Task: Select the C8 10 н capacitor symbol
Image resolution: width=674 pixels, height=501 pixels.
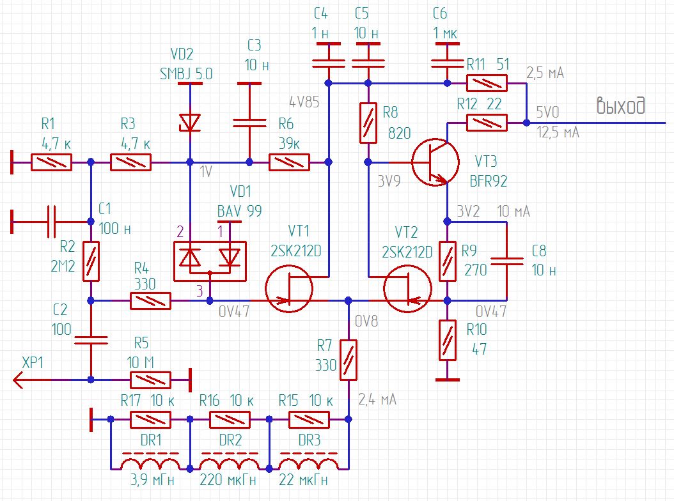Action: [x=506, y=261]
